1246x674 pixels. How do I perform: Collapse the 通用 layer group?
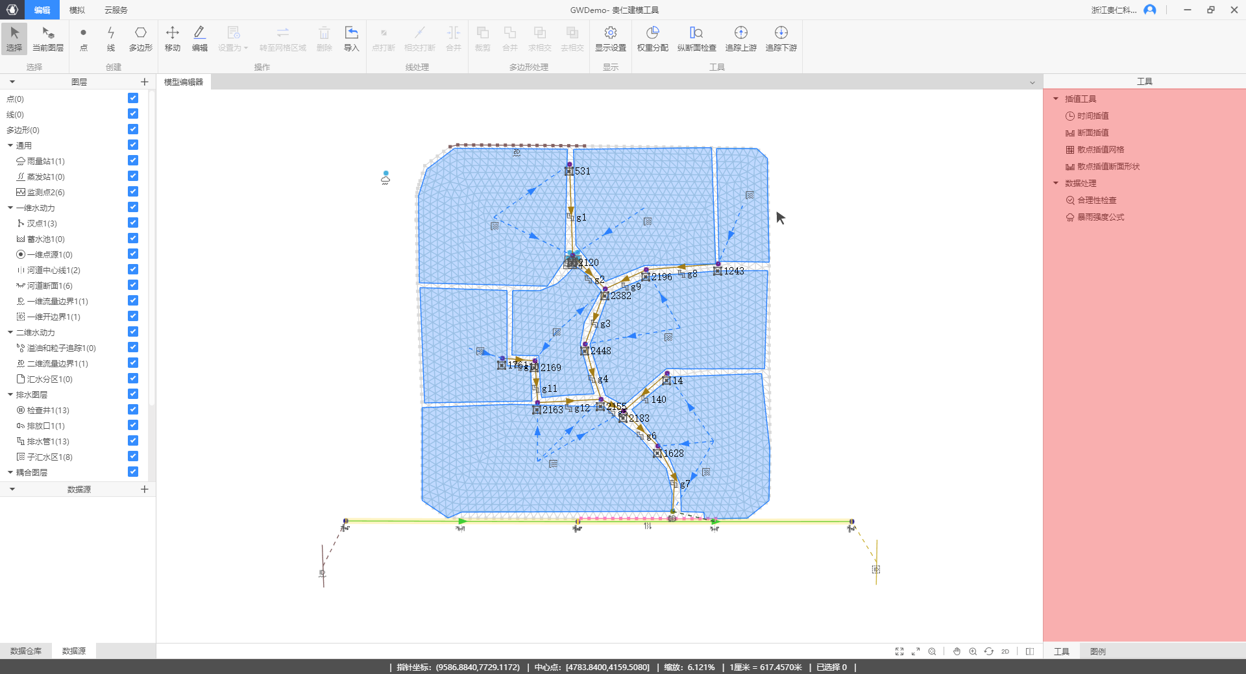click(10, 145)
